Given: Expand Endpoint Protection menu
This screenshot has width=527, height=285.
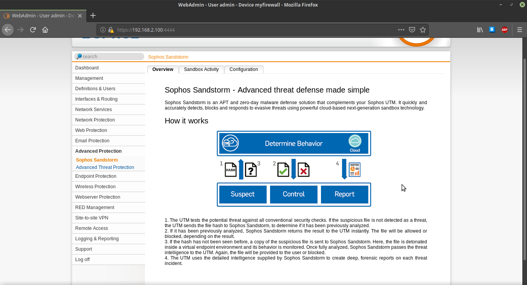Looking at the screenshot, I should tap(108, 176).
